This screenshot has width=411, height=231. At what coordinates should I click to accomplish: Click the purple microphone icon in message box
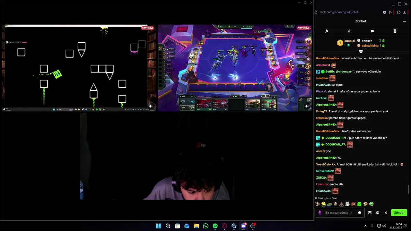coord(319,212)
